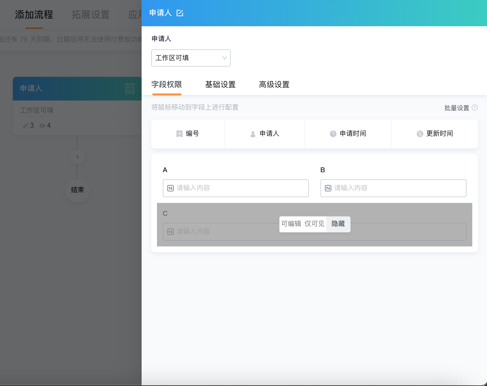Click the 结束 end node
The image size is (487, 386).
pyautogui.click(x=77, y=190)
